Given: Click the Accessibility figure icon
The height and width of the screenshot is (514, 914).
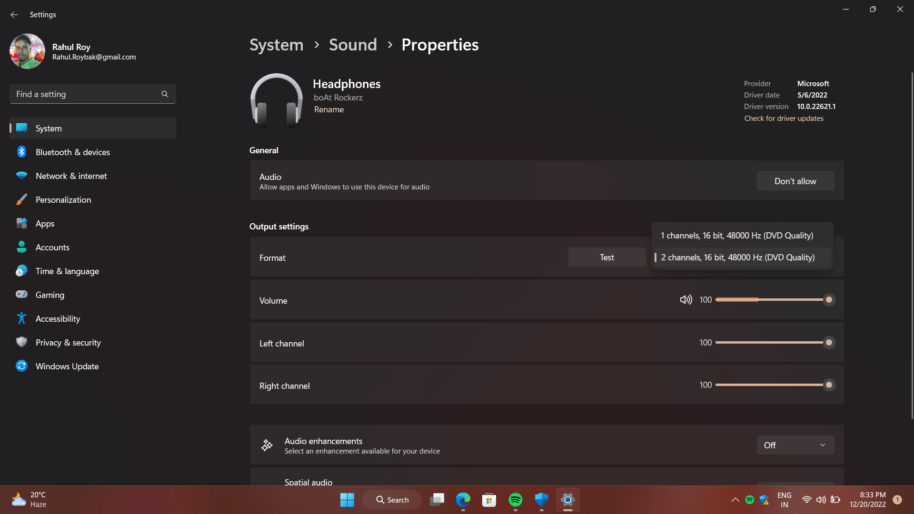Looking at the screenshot, I should pos(22,318).
